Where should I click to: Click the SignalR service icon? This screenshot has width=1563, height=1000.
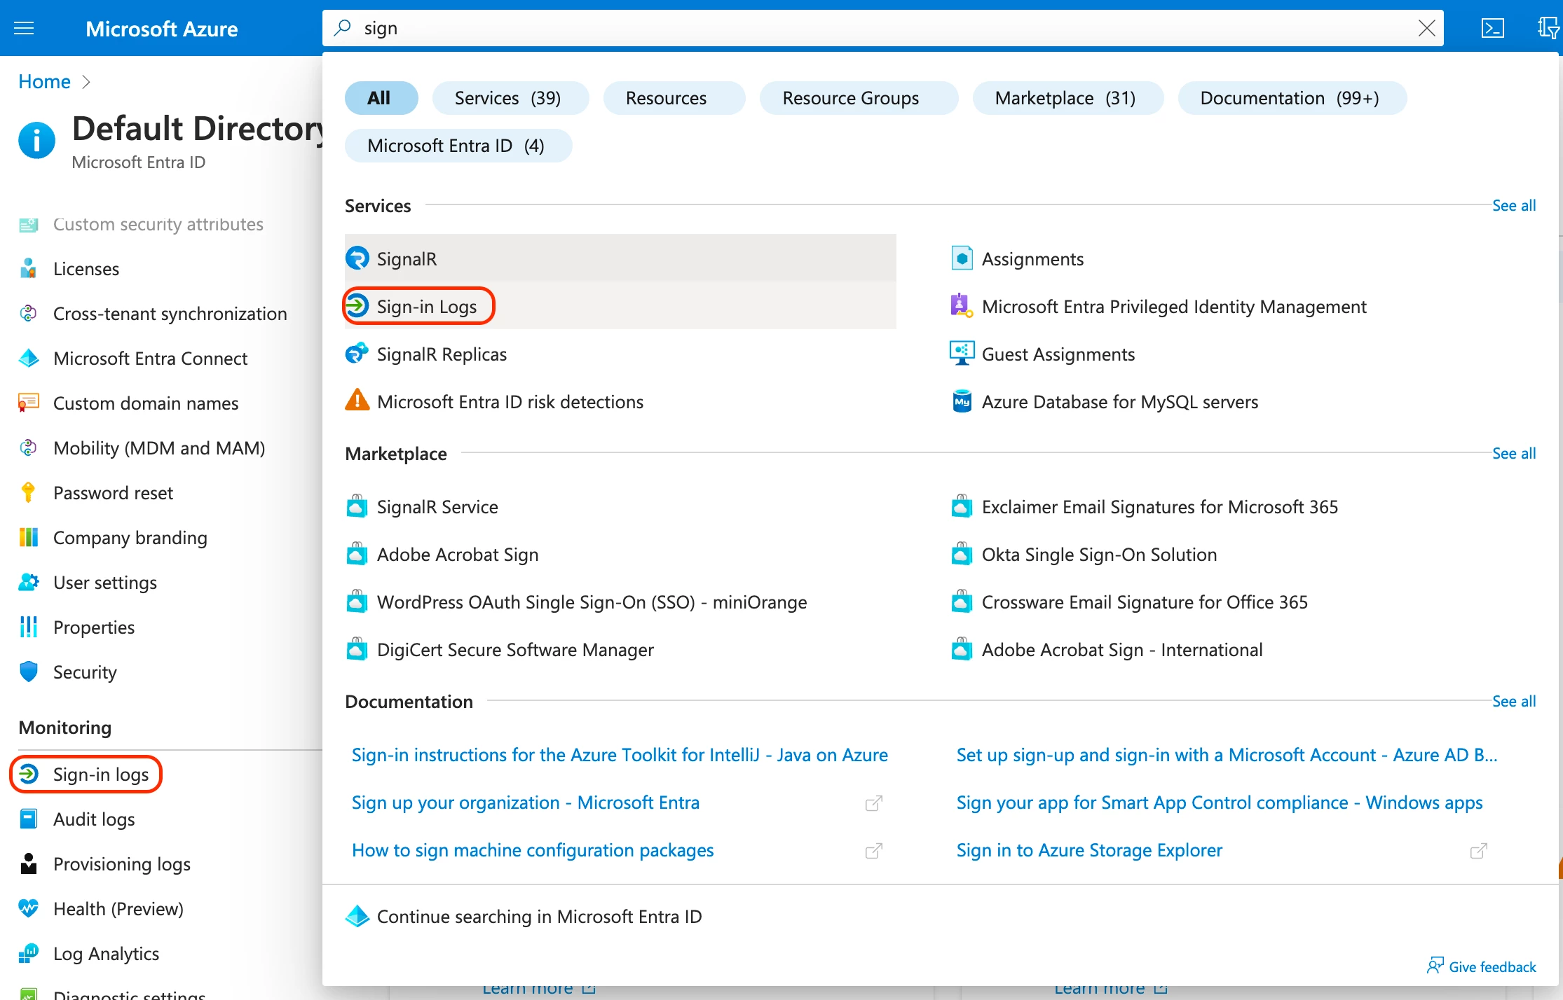(x=357, y=258)
